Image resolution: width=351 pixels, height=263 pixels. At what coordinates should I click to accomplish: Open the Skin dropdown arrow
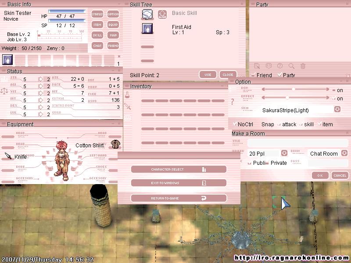337,109
